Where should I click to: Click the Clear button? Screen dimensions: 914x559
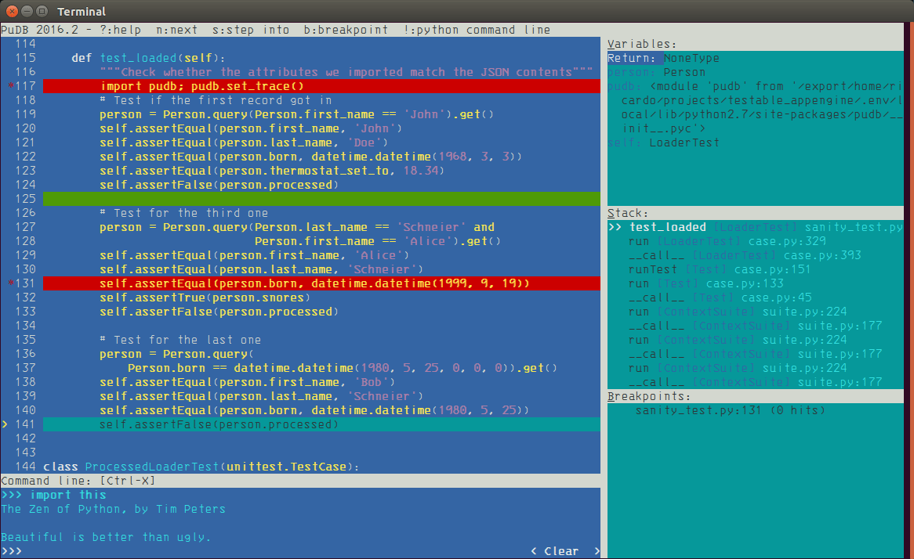[x=560, y=550]
